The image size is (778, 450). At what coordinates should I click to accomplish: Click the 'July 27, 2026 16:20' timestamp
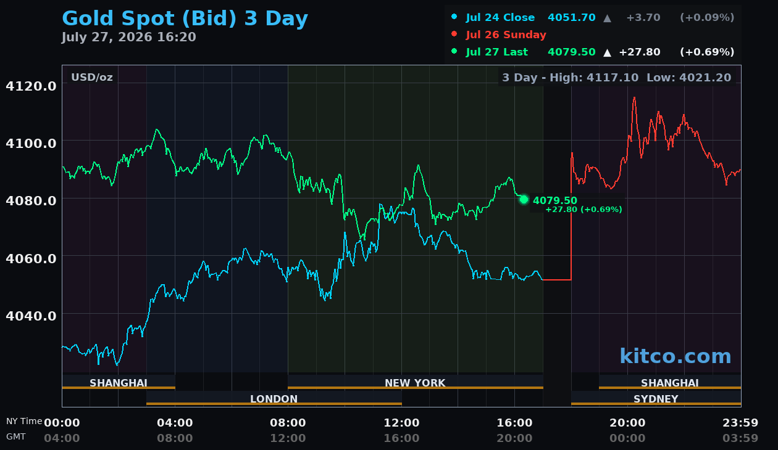coord(128,37)
